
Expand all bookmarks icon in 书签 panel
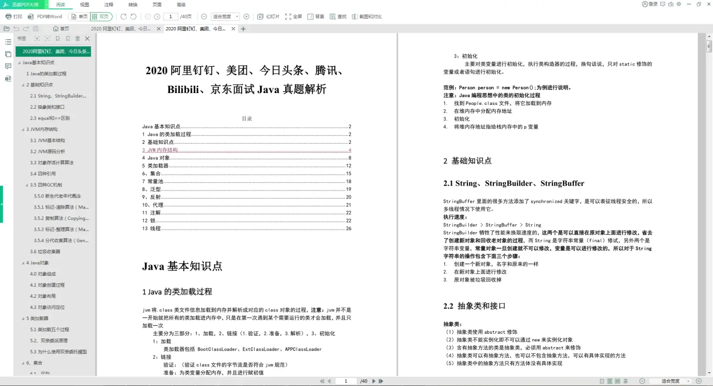(37, 38)
